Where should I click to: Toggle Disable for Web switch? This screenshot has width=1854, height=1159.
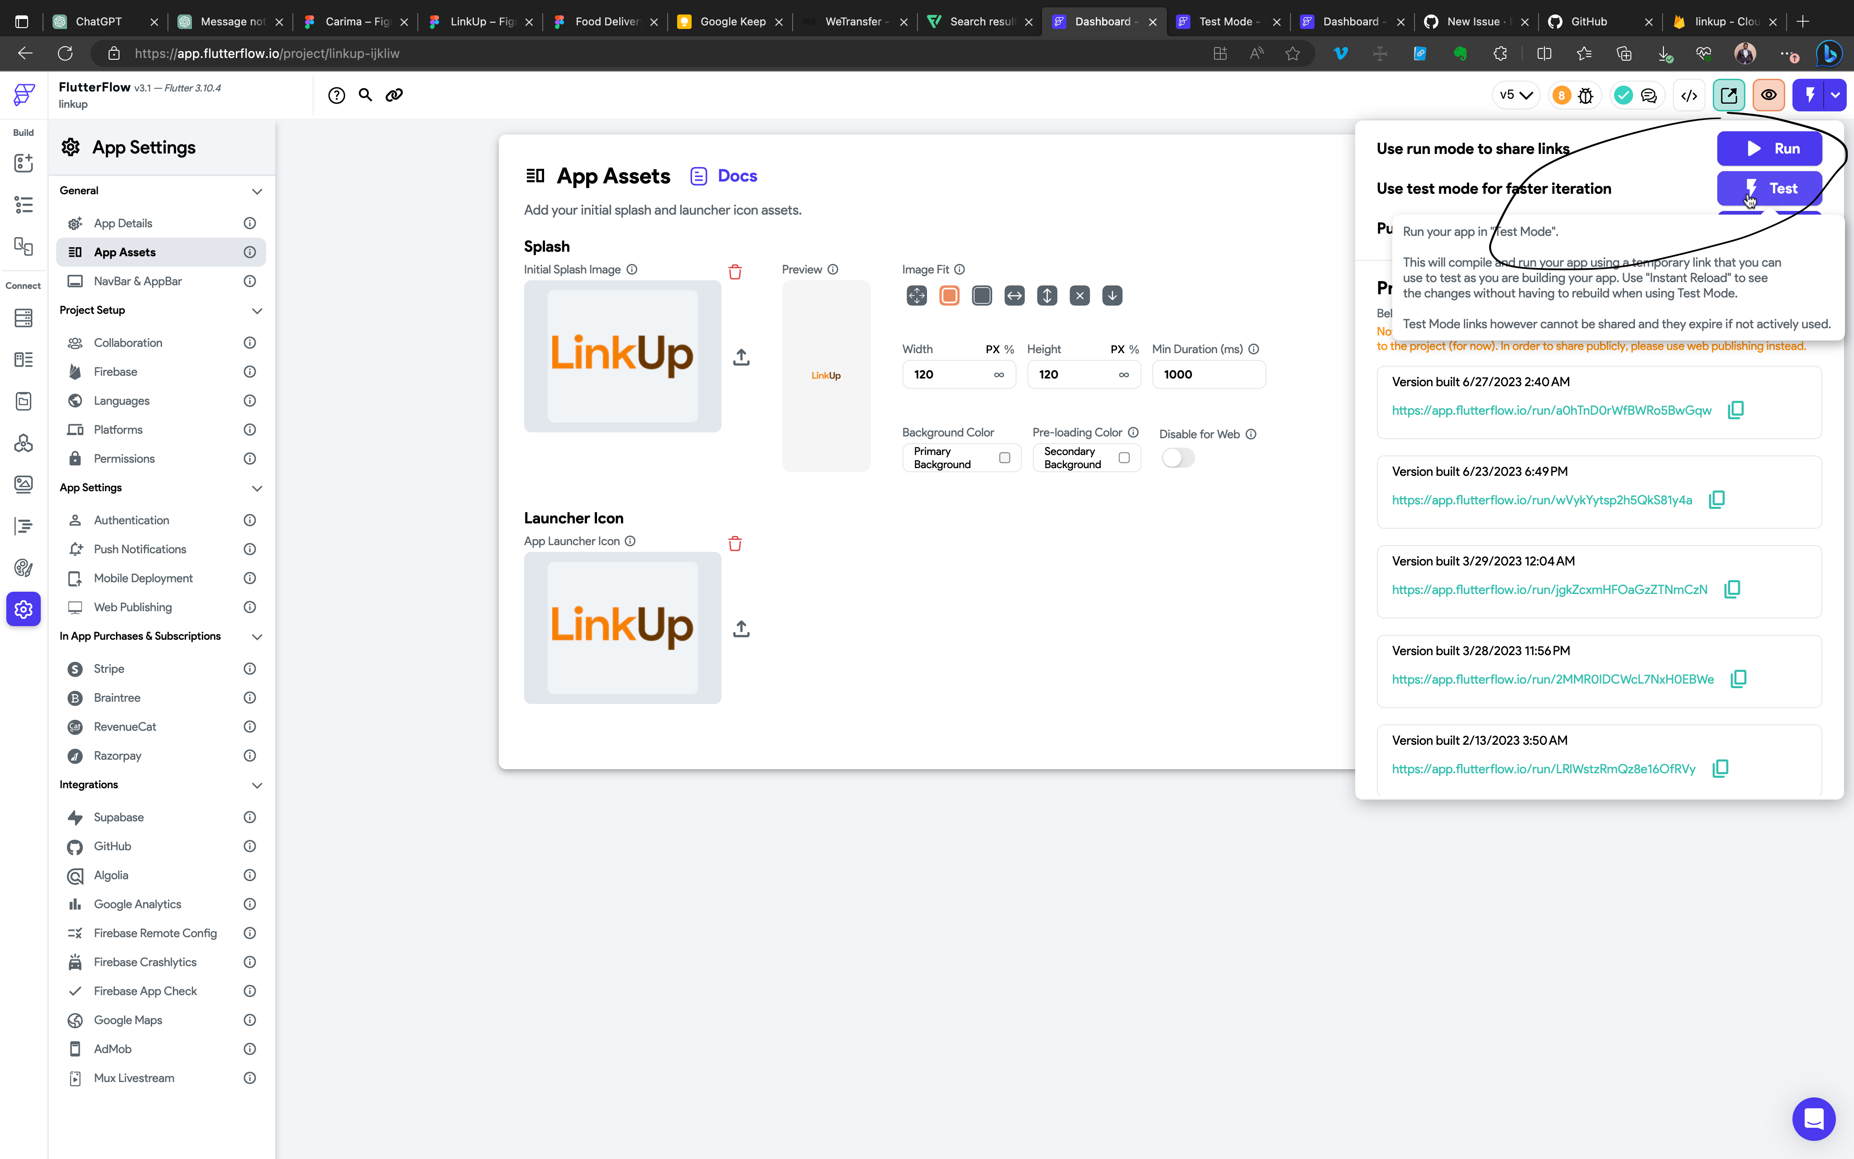click(x=1177, y=458)
